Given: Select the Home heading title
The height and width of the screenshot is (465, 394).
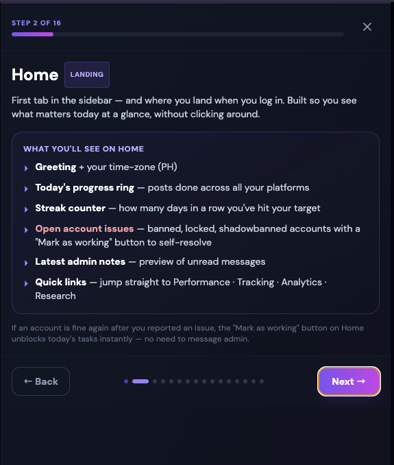Looking at the screenshot, I should [35, 75].
